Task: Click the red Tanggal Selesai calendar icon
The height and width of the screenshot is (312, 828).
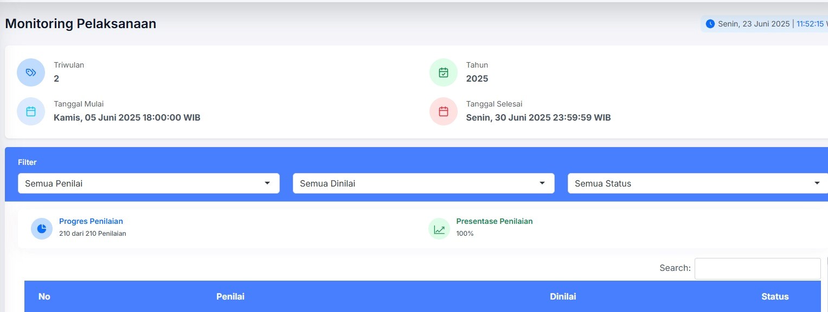Action: [443, 111]
